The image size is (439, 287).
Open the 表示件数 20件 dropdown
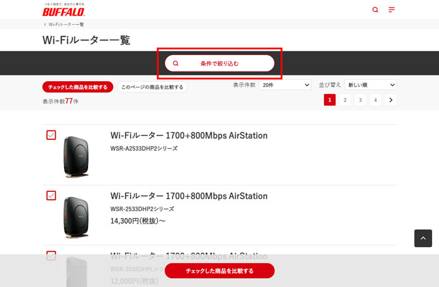click(x=285, y=85)
